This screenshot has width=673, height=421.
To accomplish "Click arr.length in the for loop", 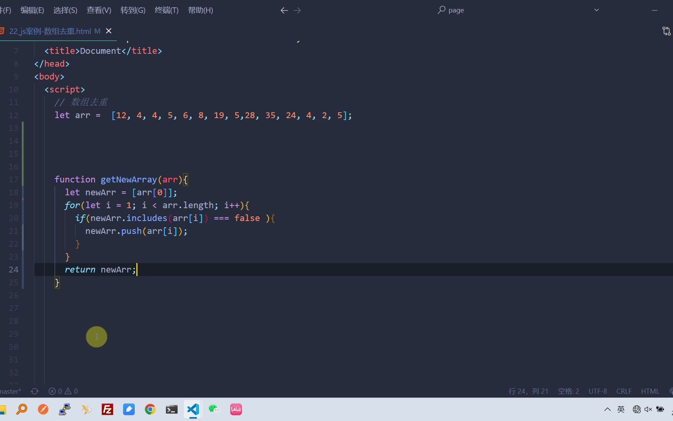I will coord(188,205).
